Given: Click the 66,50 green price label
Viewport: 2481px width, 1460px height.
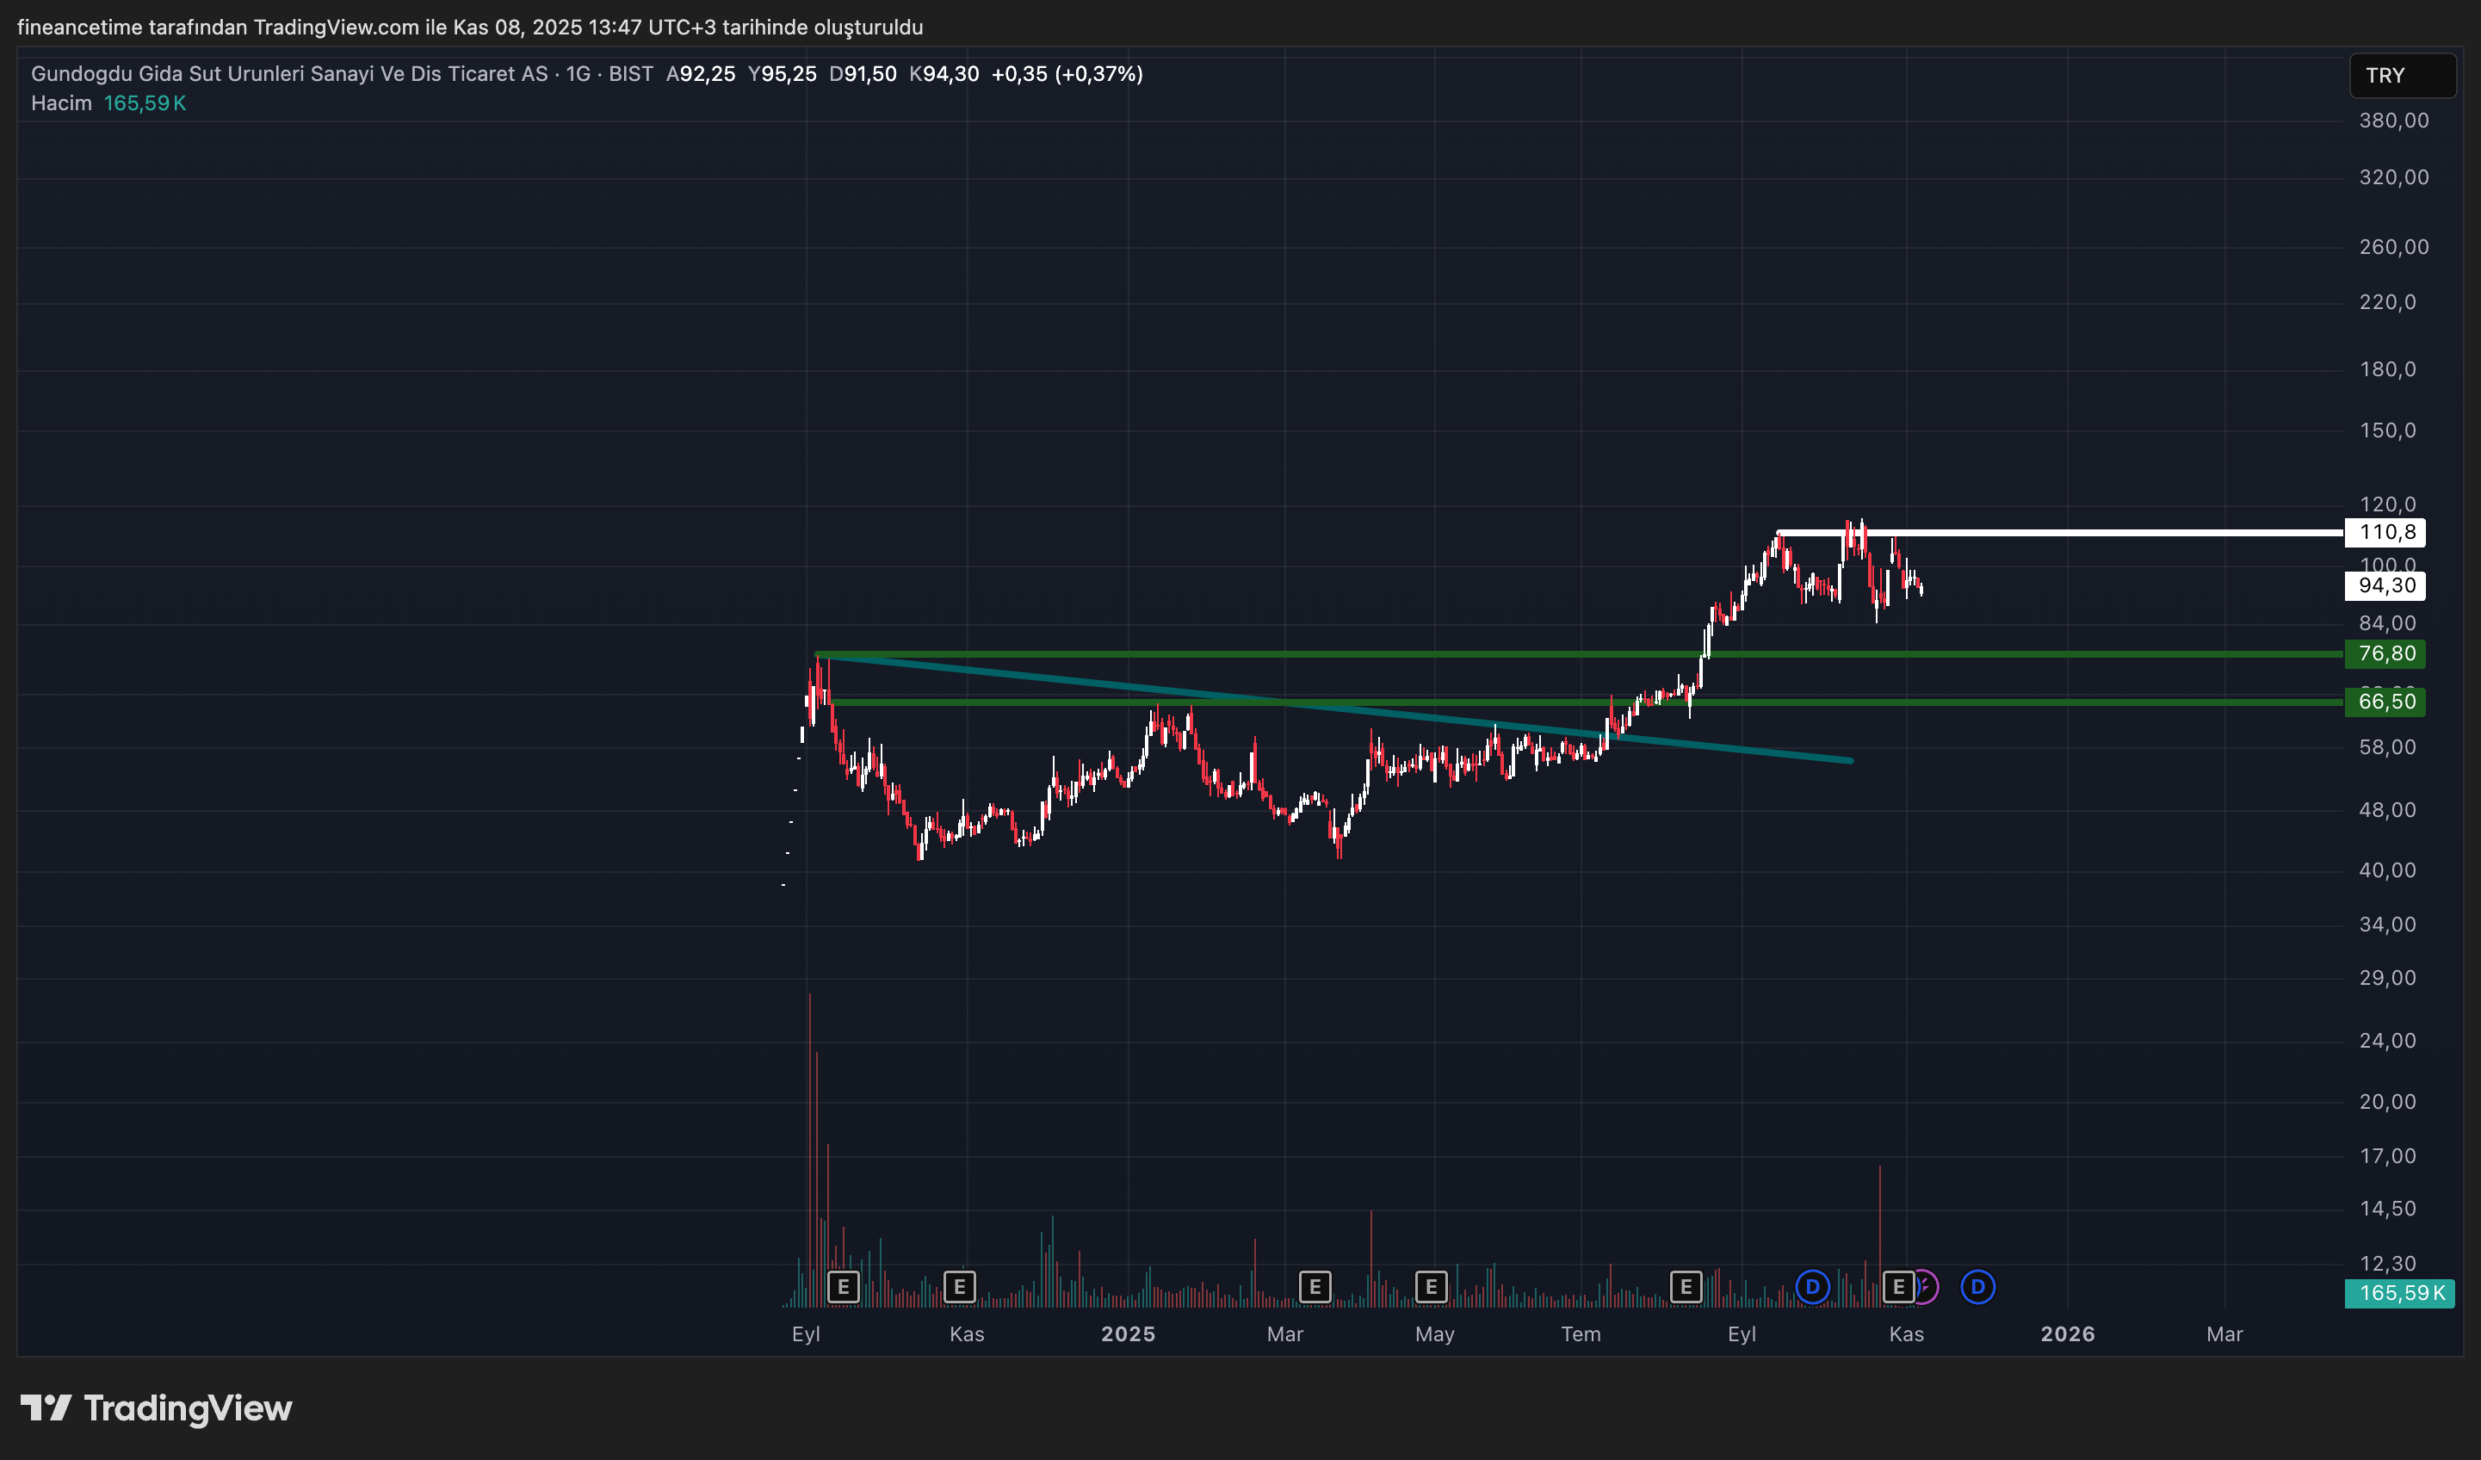Looking at the screenshot, I should (2386, 702).
